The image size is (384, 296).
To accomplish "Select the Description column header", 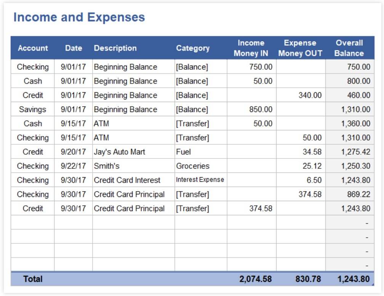I will click(x=117, y=48).
